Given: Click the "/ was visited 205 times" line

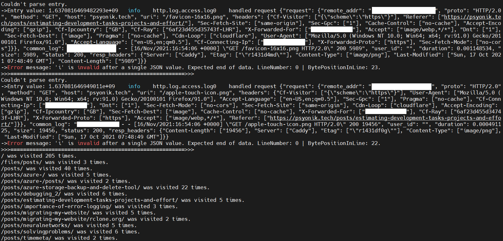Looking at the screenshot, I should click(39, 156).
